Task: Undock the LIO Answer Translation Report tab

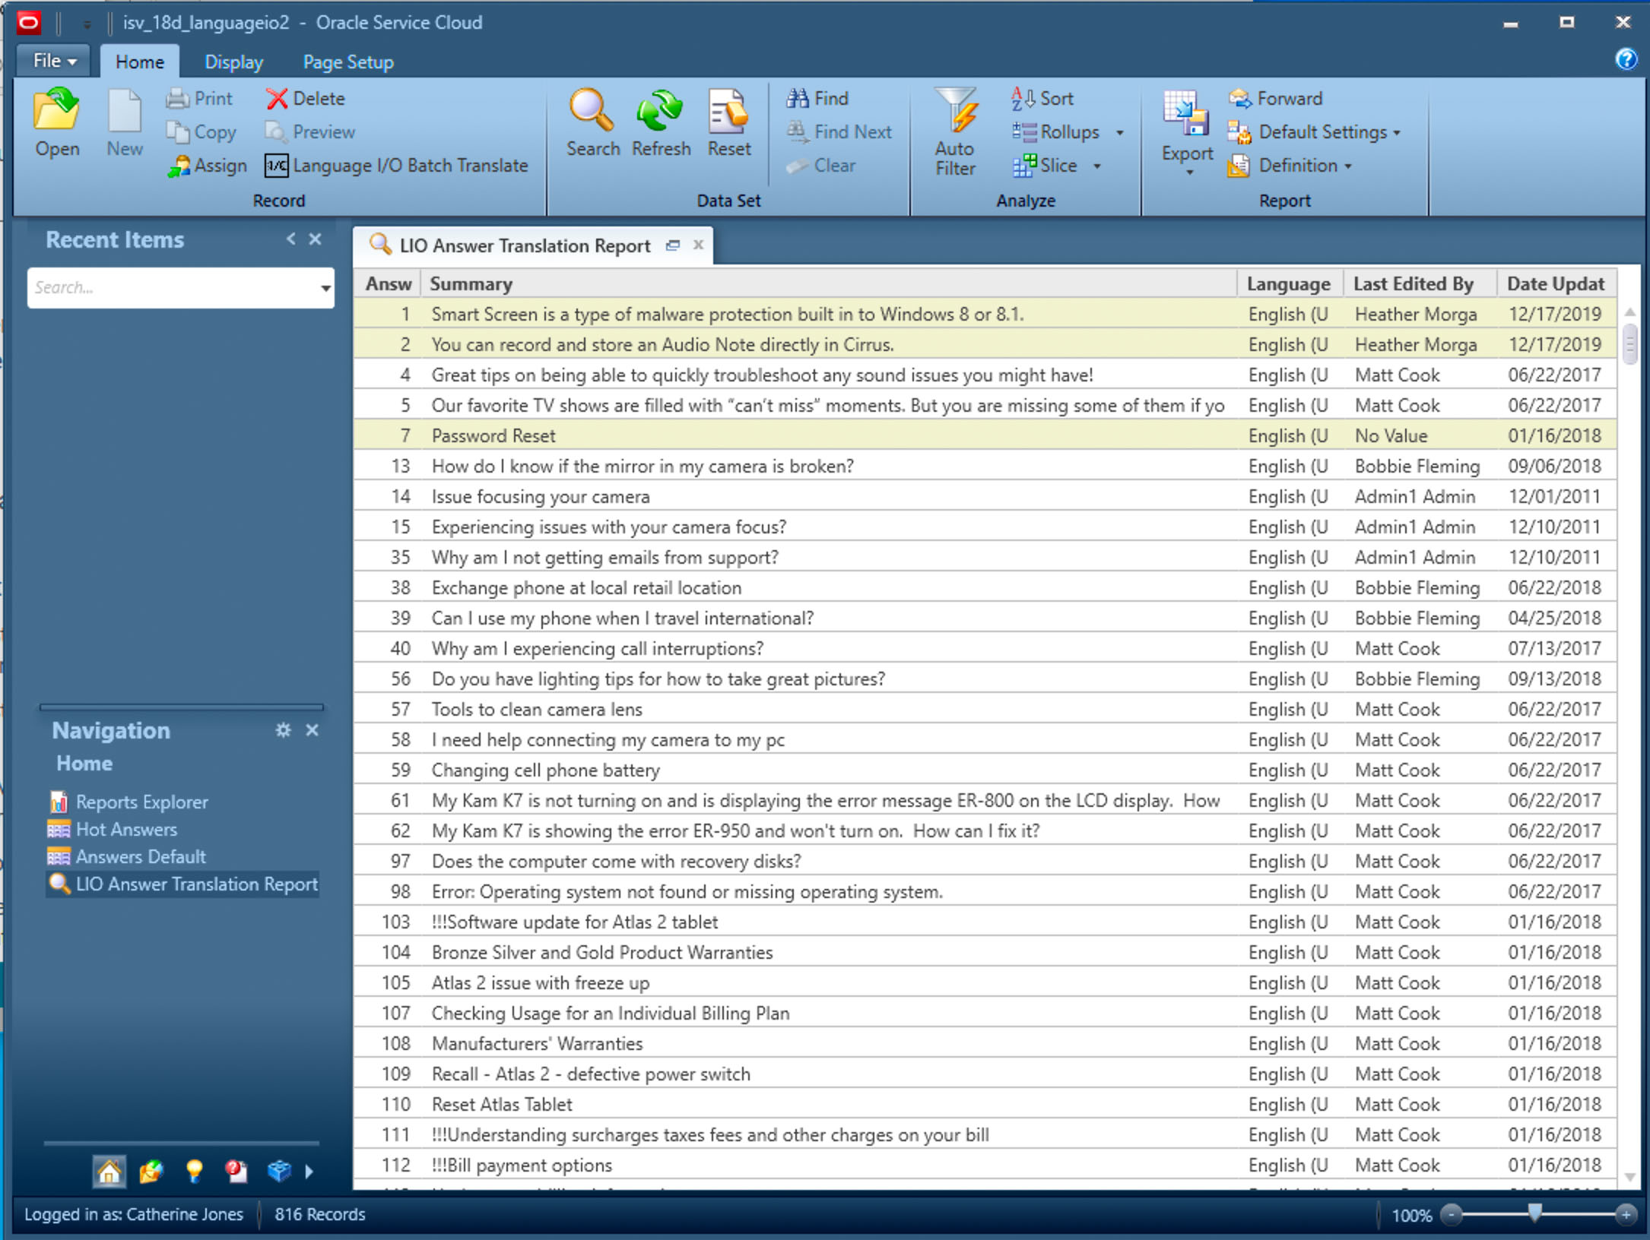Action: [x=672, y=245]
